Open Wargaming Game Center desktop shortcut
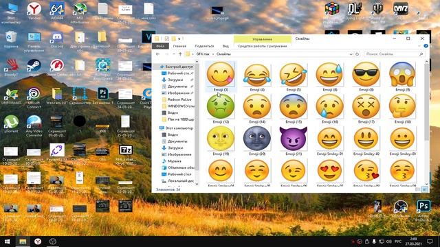Screen dimensions: 440x247 57,68
